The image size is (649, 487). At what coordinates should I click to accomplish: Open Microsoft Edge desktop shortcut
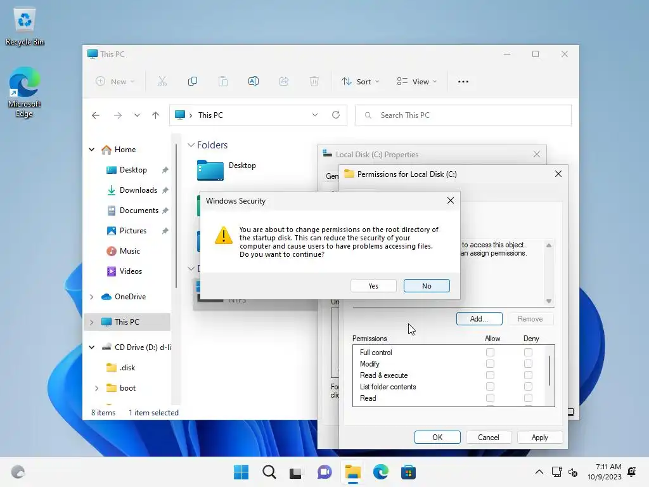(x=25, y=92)
